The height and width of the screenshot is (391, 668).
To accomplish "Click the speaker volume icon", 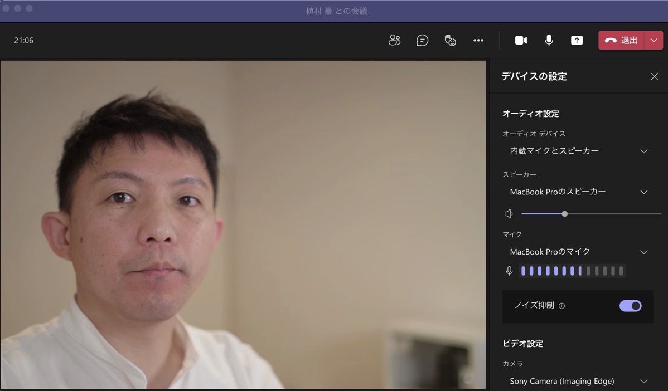I will tap(509, 214).
